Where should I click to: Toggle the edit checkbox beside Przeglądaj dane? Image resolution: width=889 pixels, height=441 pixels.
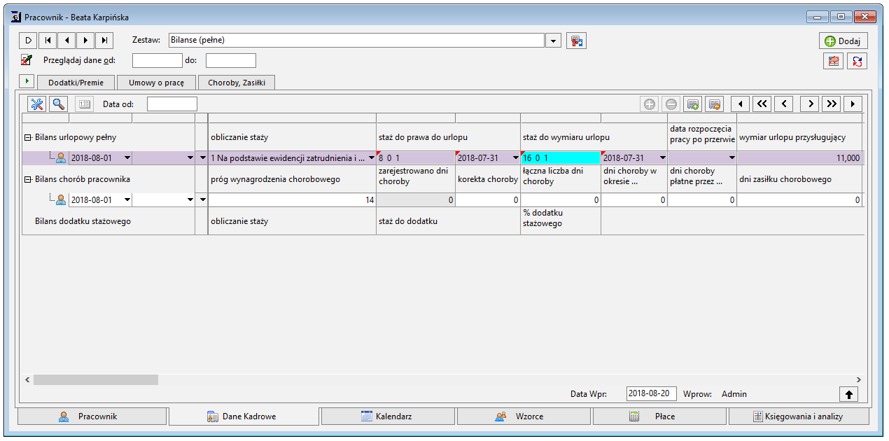pyautogui.click(x=27, y=60)
